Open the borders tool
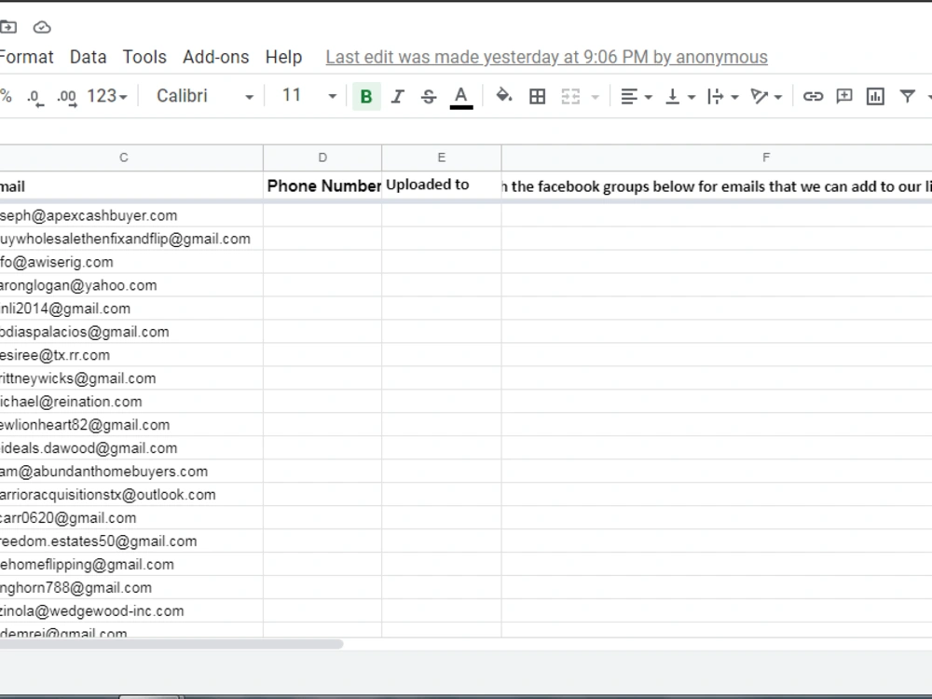 click(x=538, y=96)
